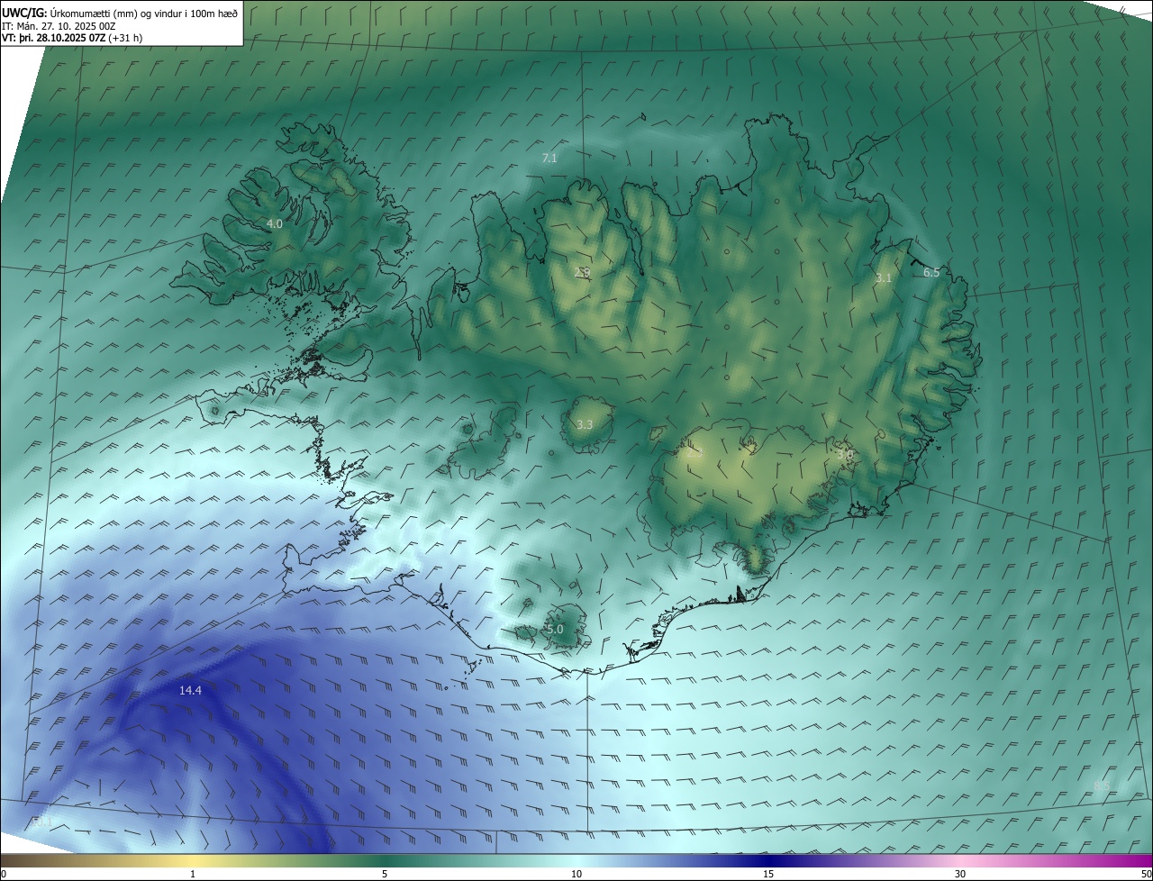Click the 30 tick on the colorbar
This screenshot has width=1153, height=881.
[x=960, y=874]
